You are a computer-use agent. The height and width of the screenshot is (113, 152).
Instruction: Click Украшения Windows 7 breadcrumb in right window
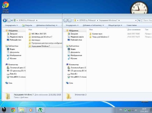[x=108, y=20]
